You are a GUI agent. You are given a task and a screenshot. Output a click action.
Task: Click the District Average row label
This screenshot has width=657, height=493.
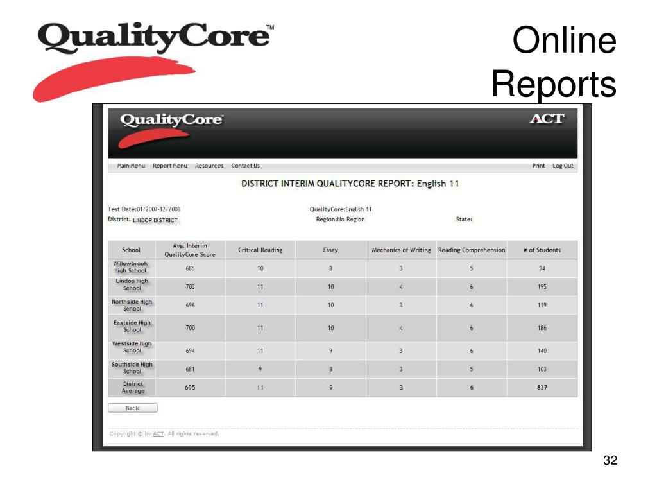[x=133, y=387]
